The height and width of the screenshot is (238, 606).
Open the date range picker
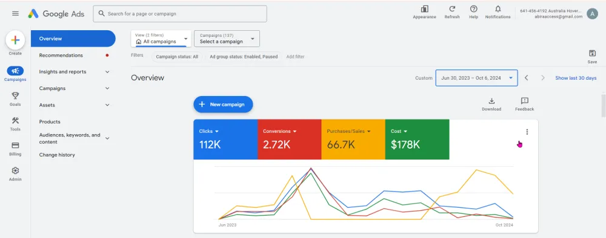point(476,78)
